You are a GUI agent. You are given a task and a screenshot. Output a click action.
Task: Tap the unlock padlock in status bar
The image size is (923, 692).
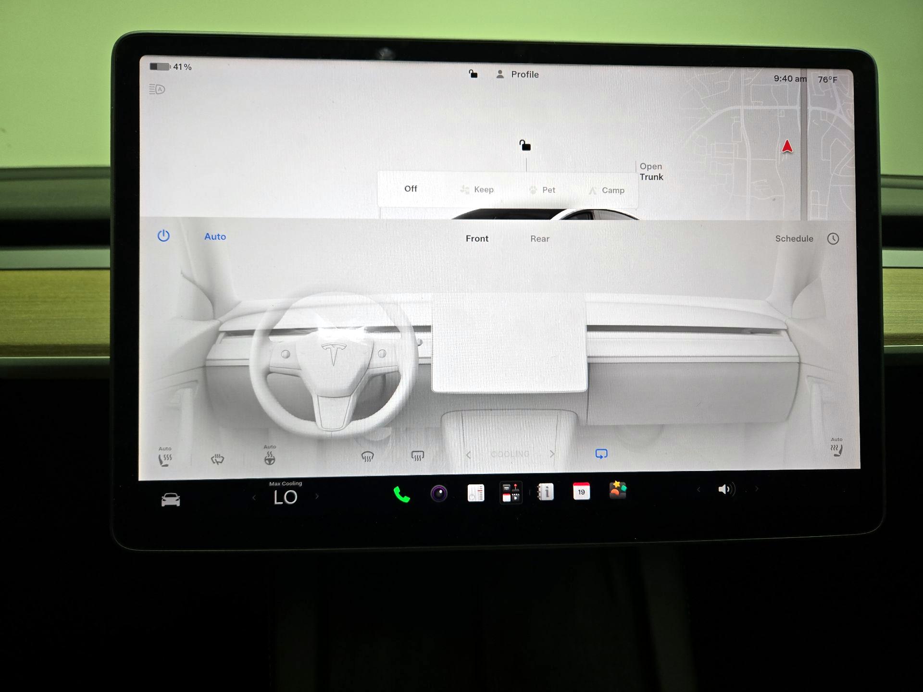tap(474, 74)
